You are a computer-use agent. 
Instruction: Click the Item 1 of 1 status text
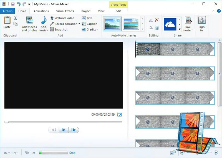(11, 153)
